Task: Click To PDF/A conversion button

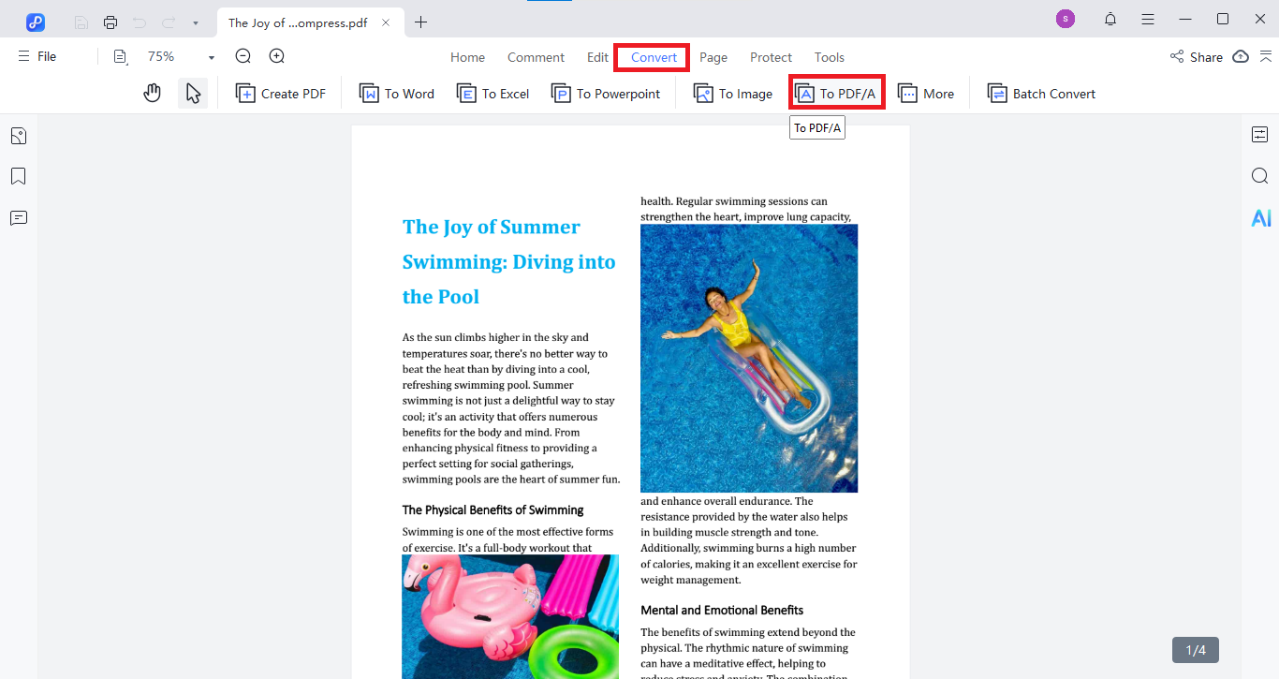Action: point(836,92)
